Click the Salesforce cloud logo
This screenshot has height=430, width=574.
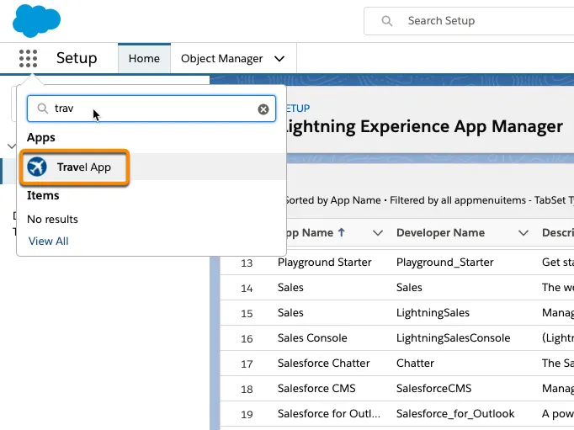(36, 20)
